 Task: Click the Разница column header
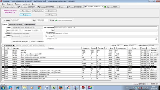[101, 48]
